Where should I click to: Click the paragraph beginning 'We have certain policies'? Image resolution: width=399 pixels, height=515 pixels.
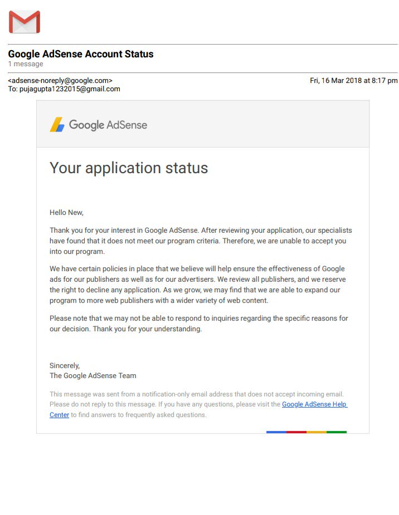pos(197,285)
